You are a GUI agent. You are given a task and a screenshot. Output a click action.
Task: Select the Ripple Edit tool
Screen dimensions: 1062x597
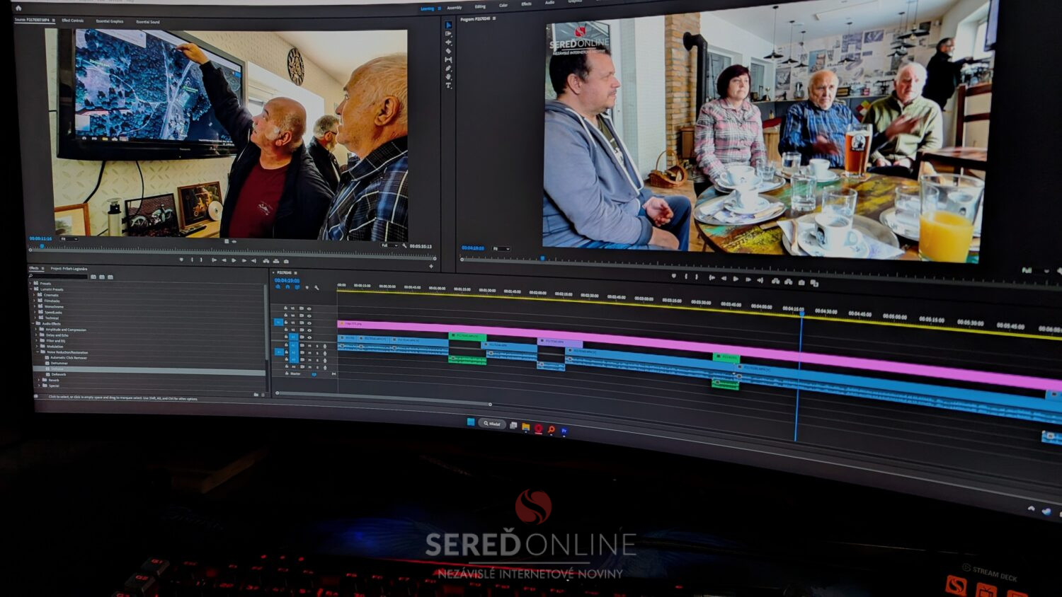(448, 42)
